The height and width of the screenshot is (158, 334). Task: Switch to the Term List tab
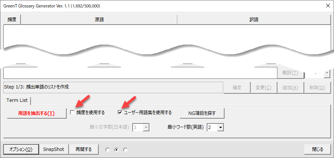coord(18,100)
